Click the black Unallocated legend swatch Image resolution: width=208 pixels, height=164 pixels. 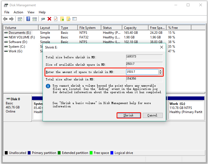tap(6, 153)
